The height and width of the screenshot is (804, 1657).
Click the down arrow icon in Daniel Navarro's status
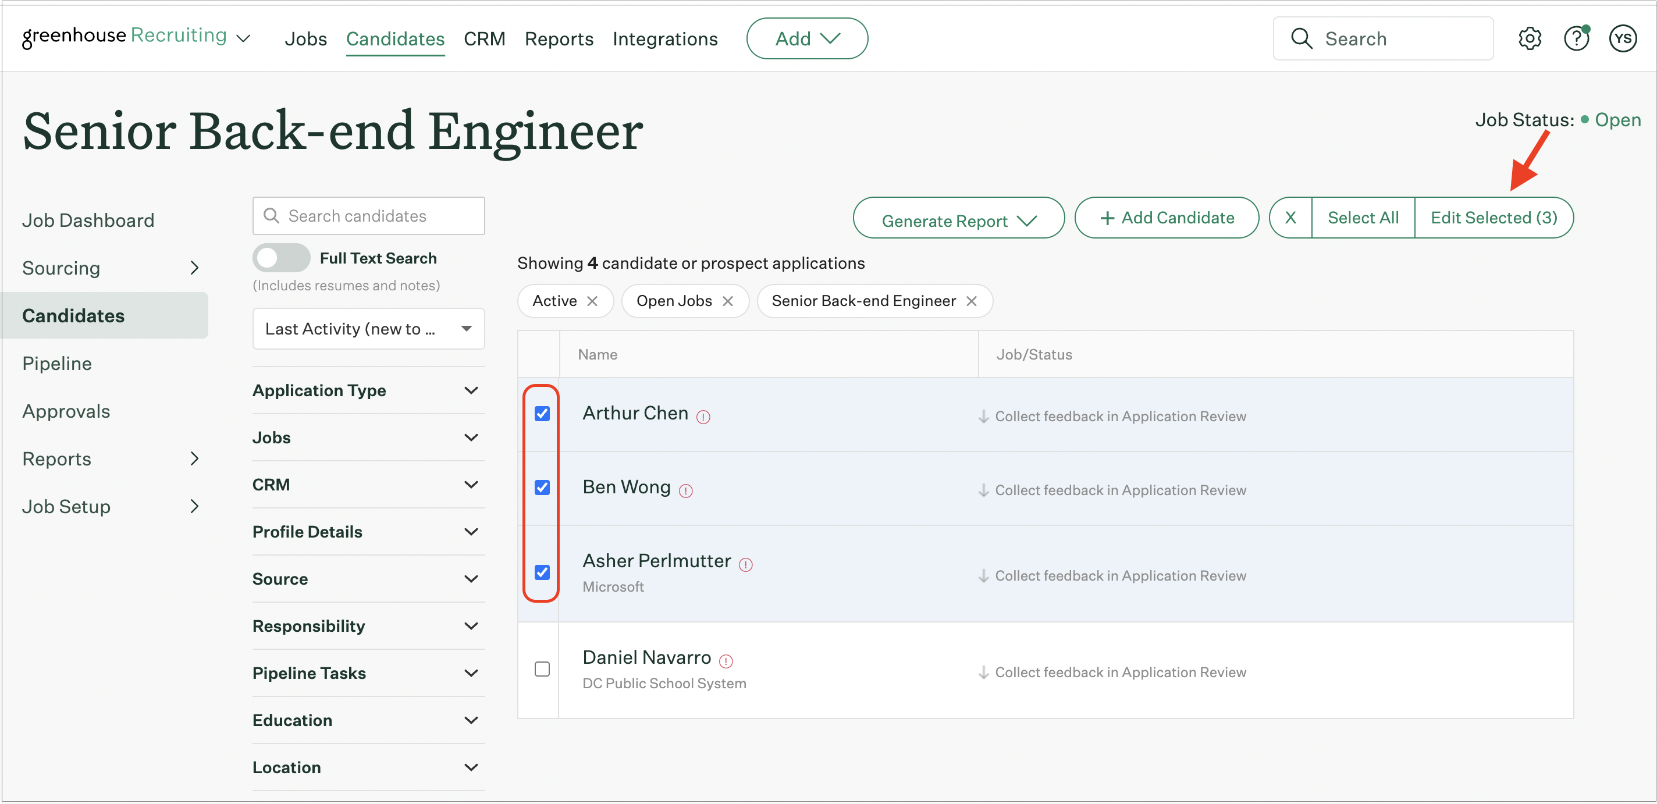[983, 673]
